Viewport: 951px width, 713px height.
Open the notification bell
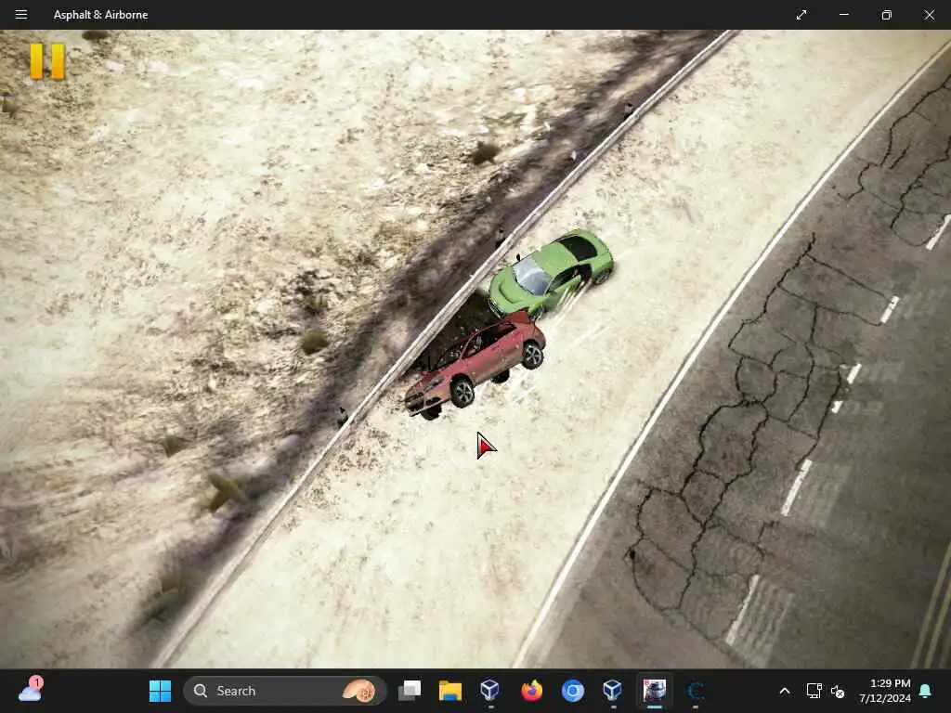926,691
